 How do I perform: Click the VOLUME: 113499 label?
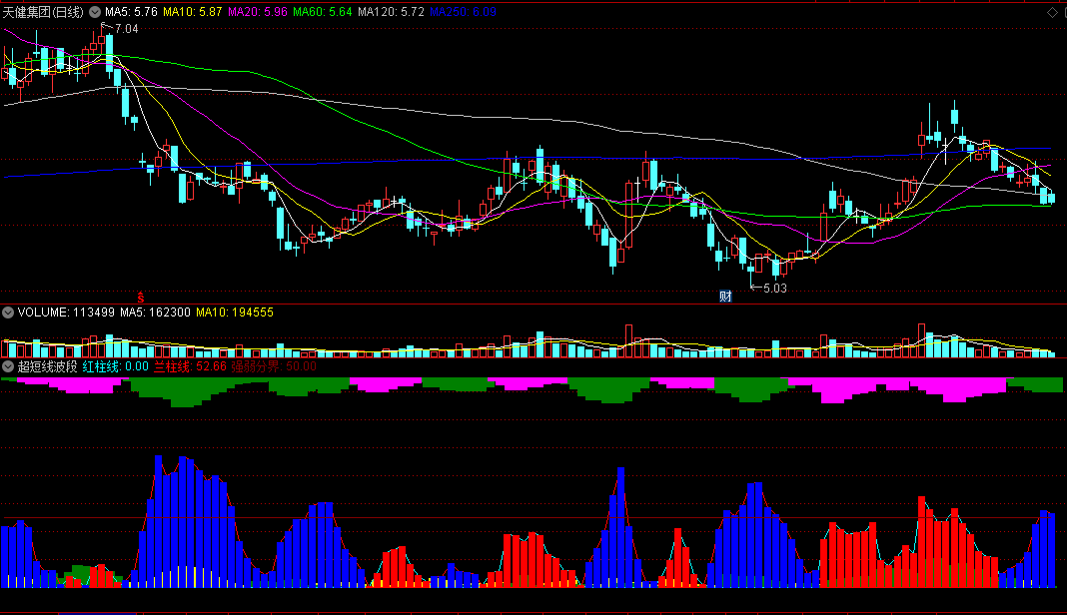pyautogui.click(x=66, y=312)
